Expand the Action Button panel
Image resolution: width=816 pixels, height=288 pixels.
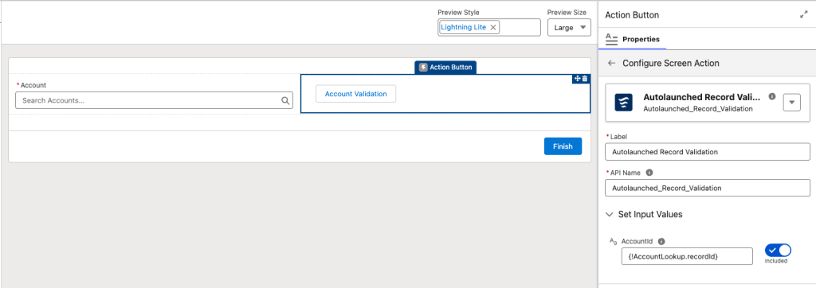point(803,15)
